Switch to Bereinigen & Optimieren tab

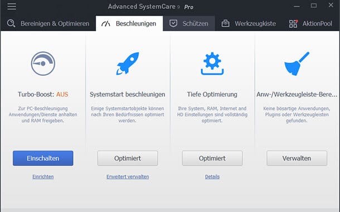click(x=48, y=23)
